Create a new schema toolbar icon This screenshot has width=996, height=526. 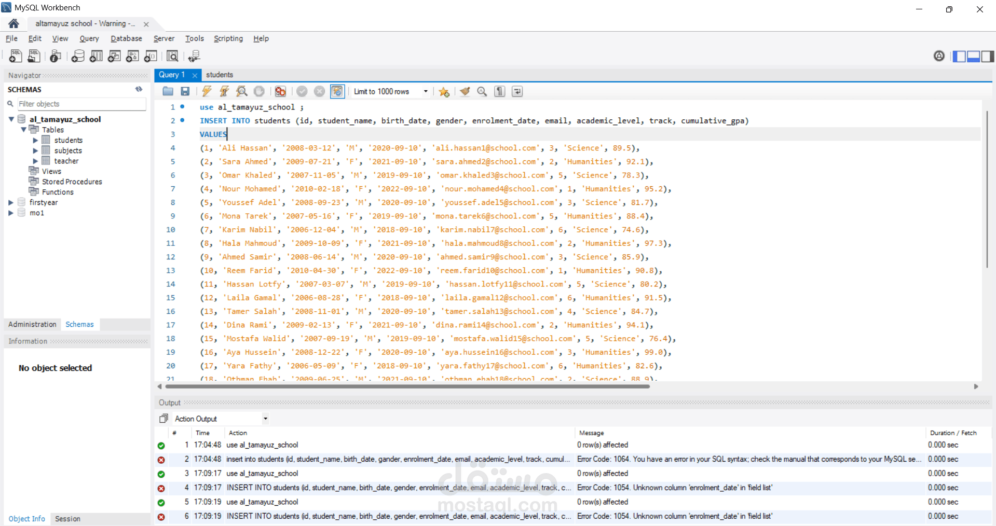click(78, 56)
